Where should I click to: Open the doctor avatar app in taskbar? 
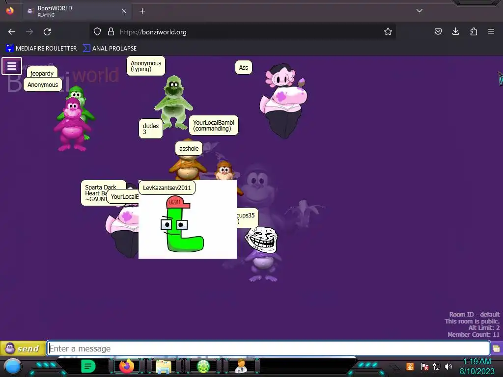[x=241, y=366]
